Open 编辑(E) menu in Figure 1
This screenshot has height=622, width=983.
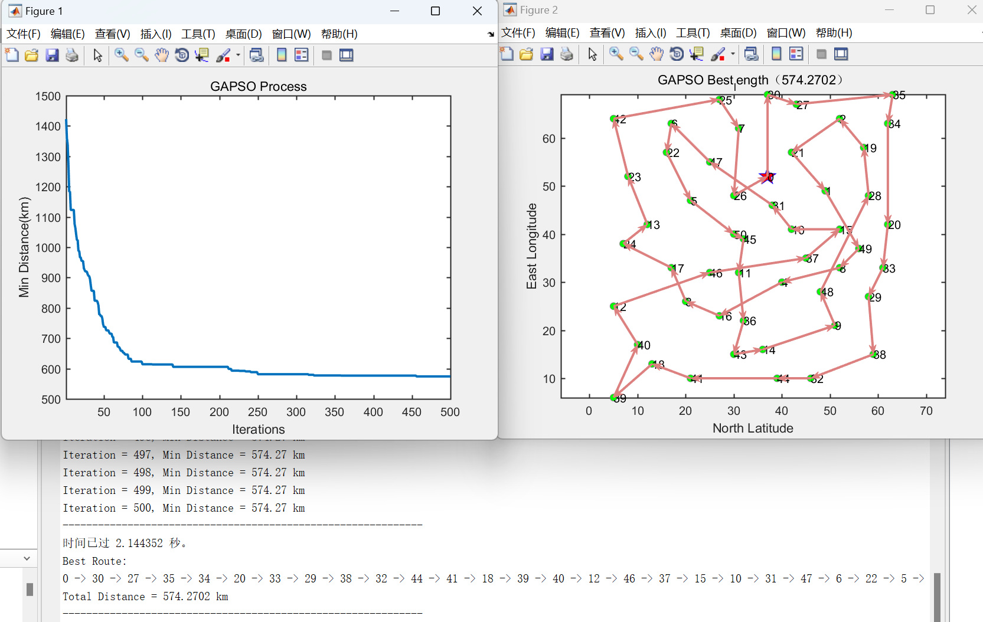[x=68, y=34]
